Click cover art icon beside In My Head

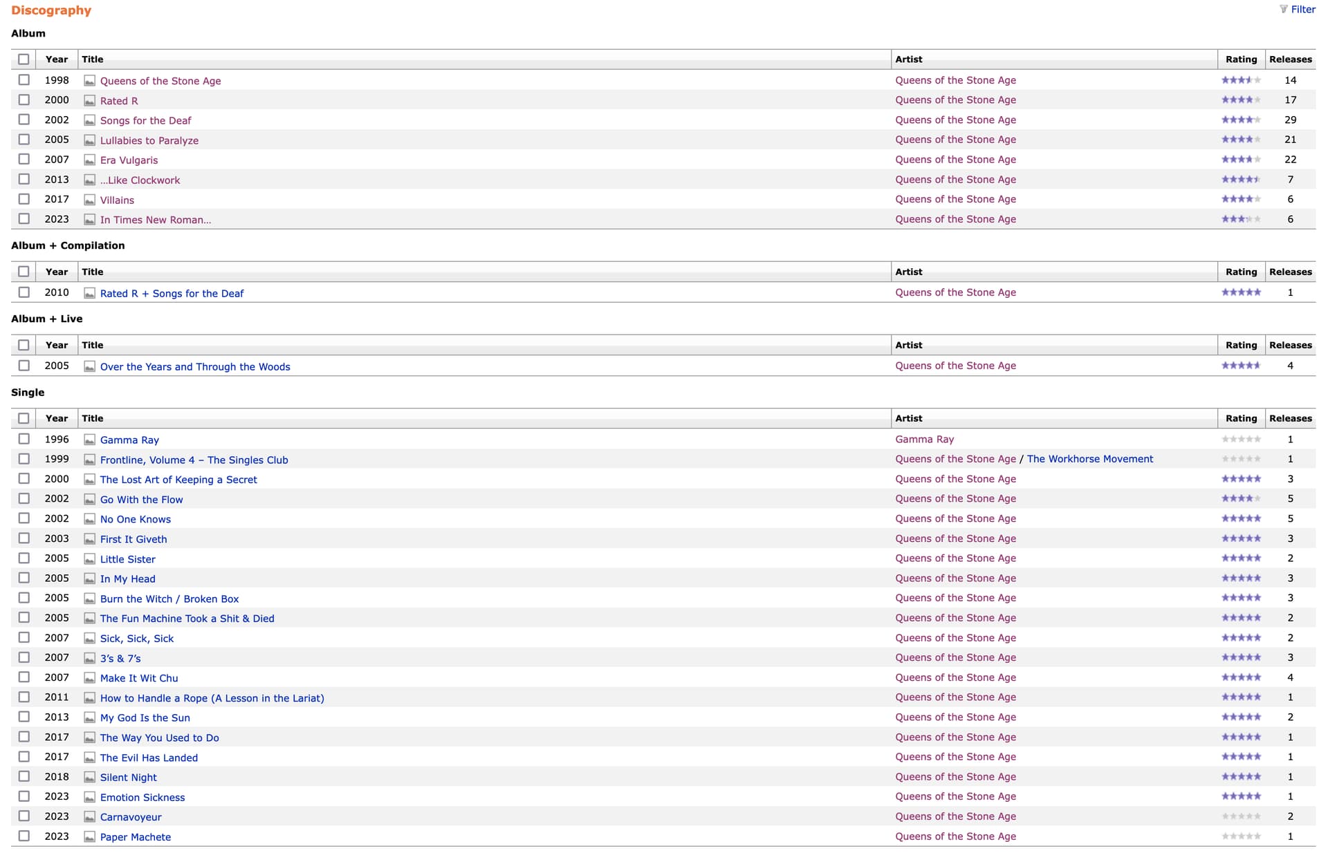point(89,579)
